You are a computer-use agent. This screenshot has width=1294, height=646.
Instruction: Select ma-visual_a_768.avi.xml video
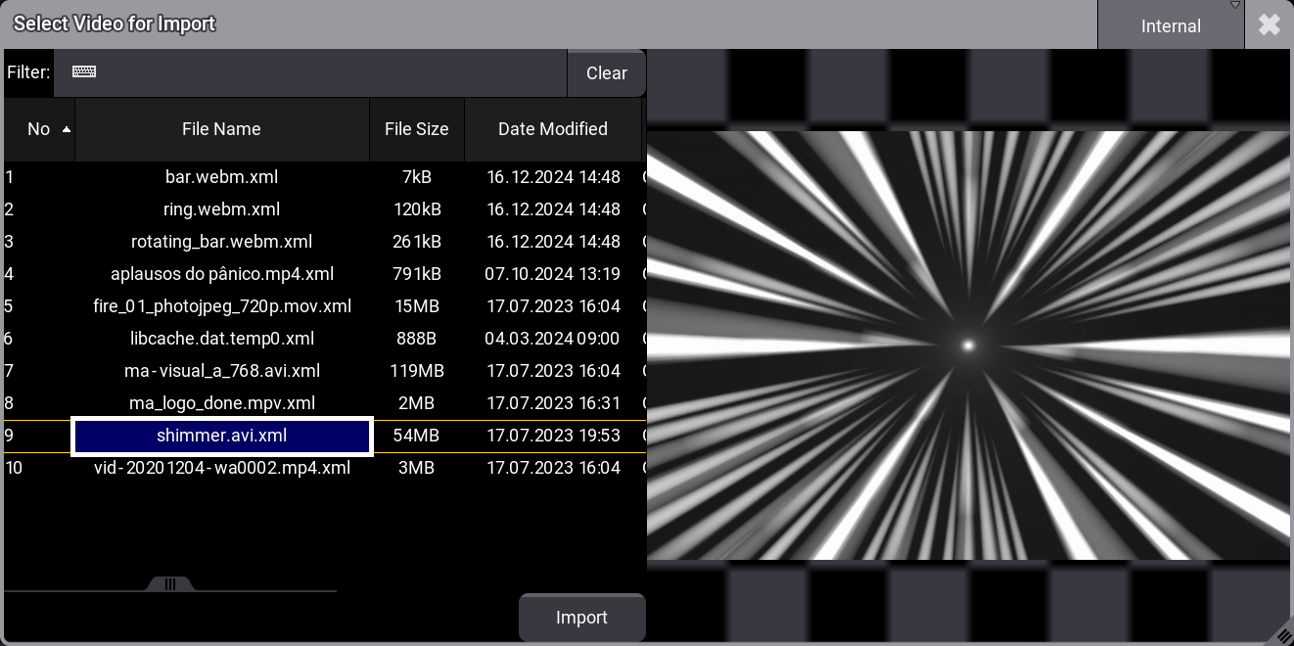(221, 371)
